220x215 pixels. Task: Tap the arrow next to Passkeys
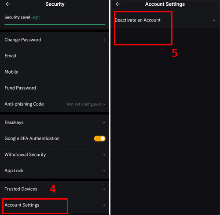[x=103, y=122]
